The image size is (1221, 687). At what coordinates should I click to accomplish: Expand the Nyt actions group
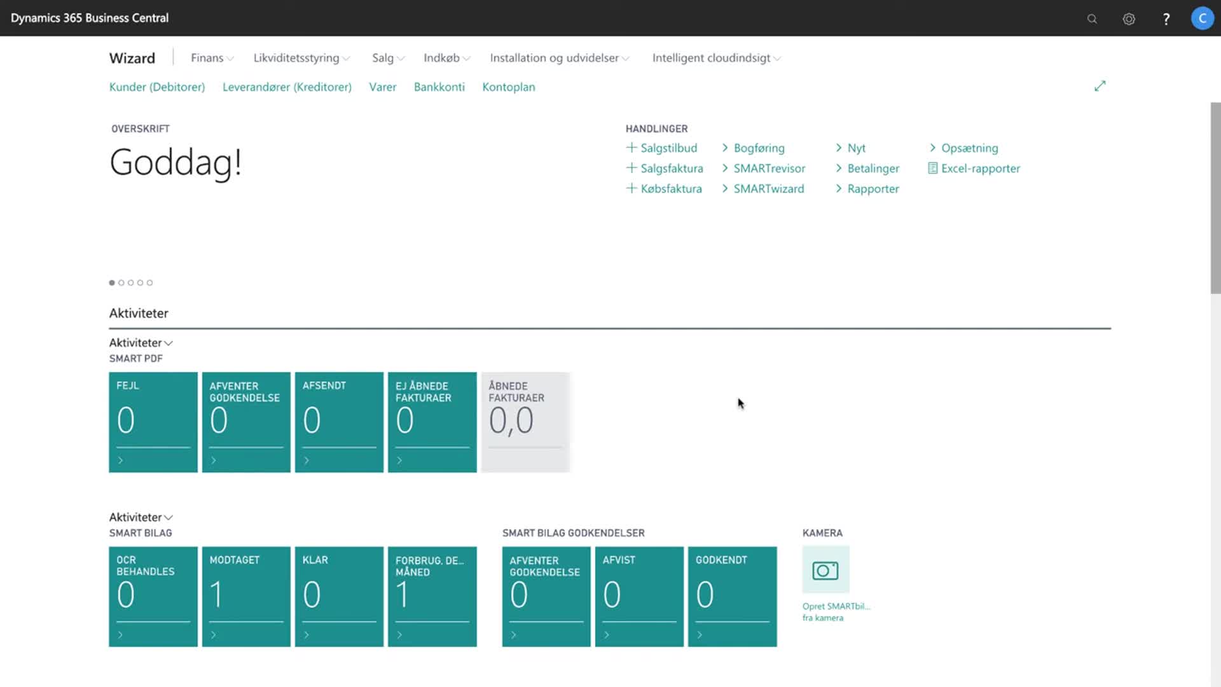850,148
